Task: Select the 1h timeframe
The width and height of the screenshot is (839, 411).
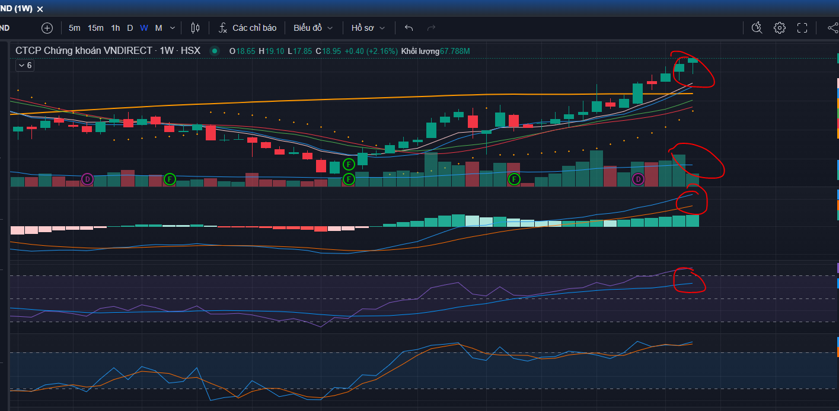Action: click(x=115, y=28)
